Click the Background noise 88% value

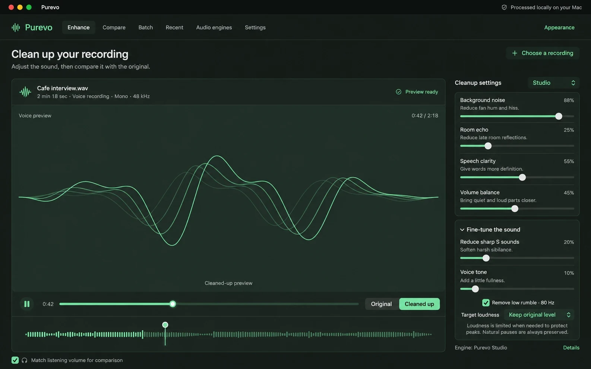point(569,100)
